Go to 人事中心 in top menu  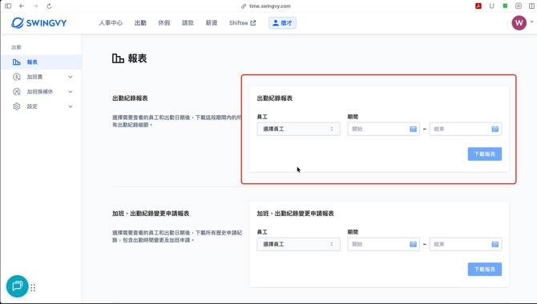tap(111, 23)
